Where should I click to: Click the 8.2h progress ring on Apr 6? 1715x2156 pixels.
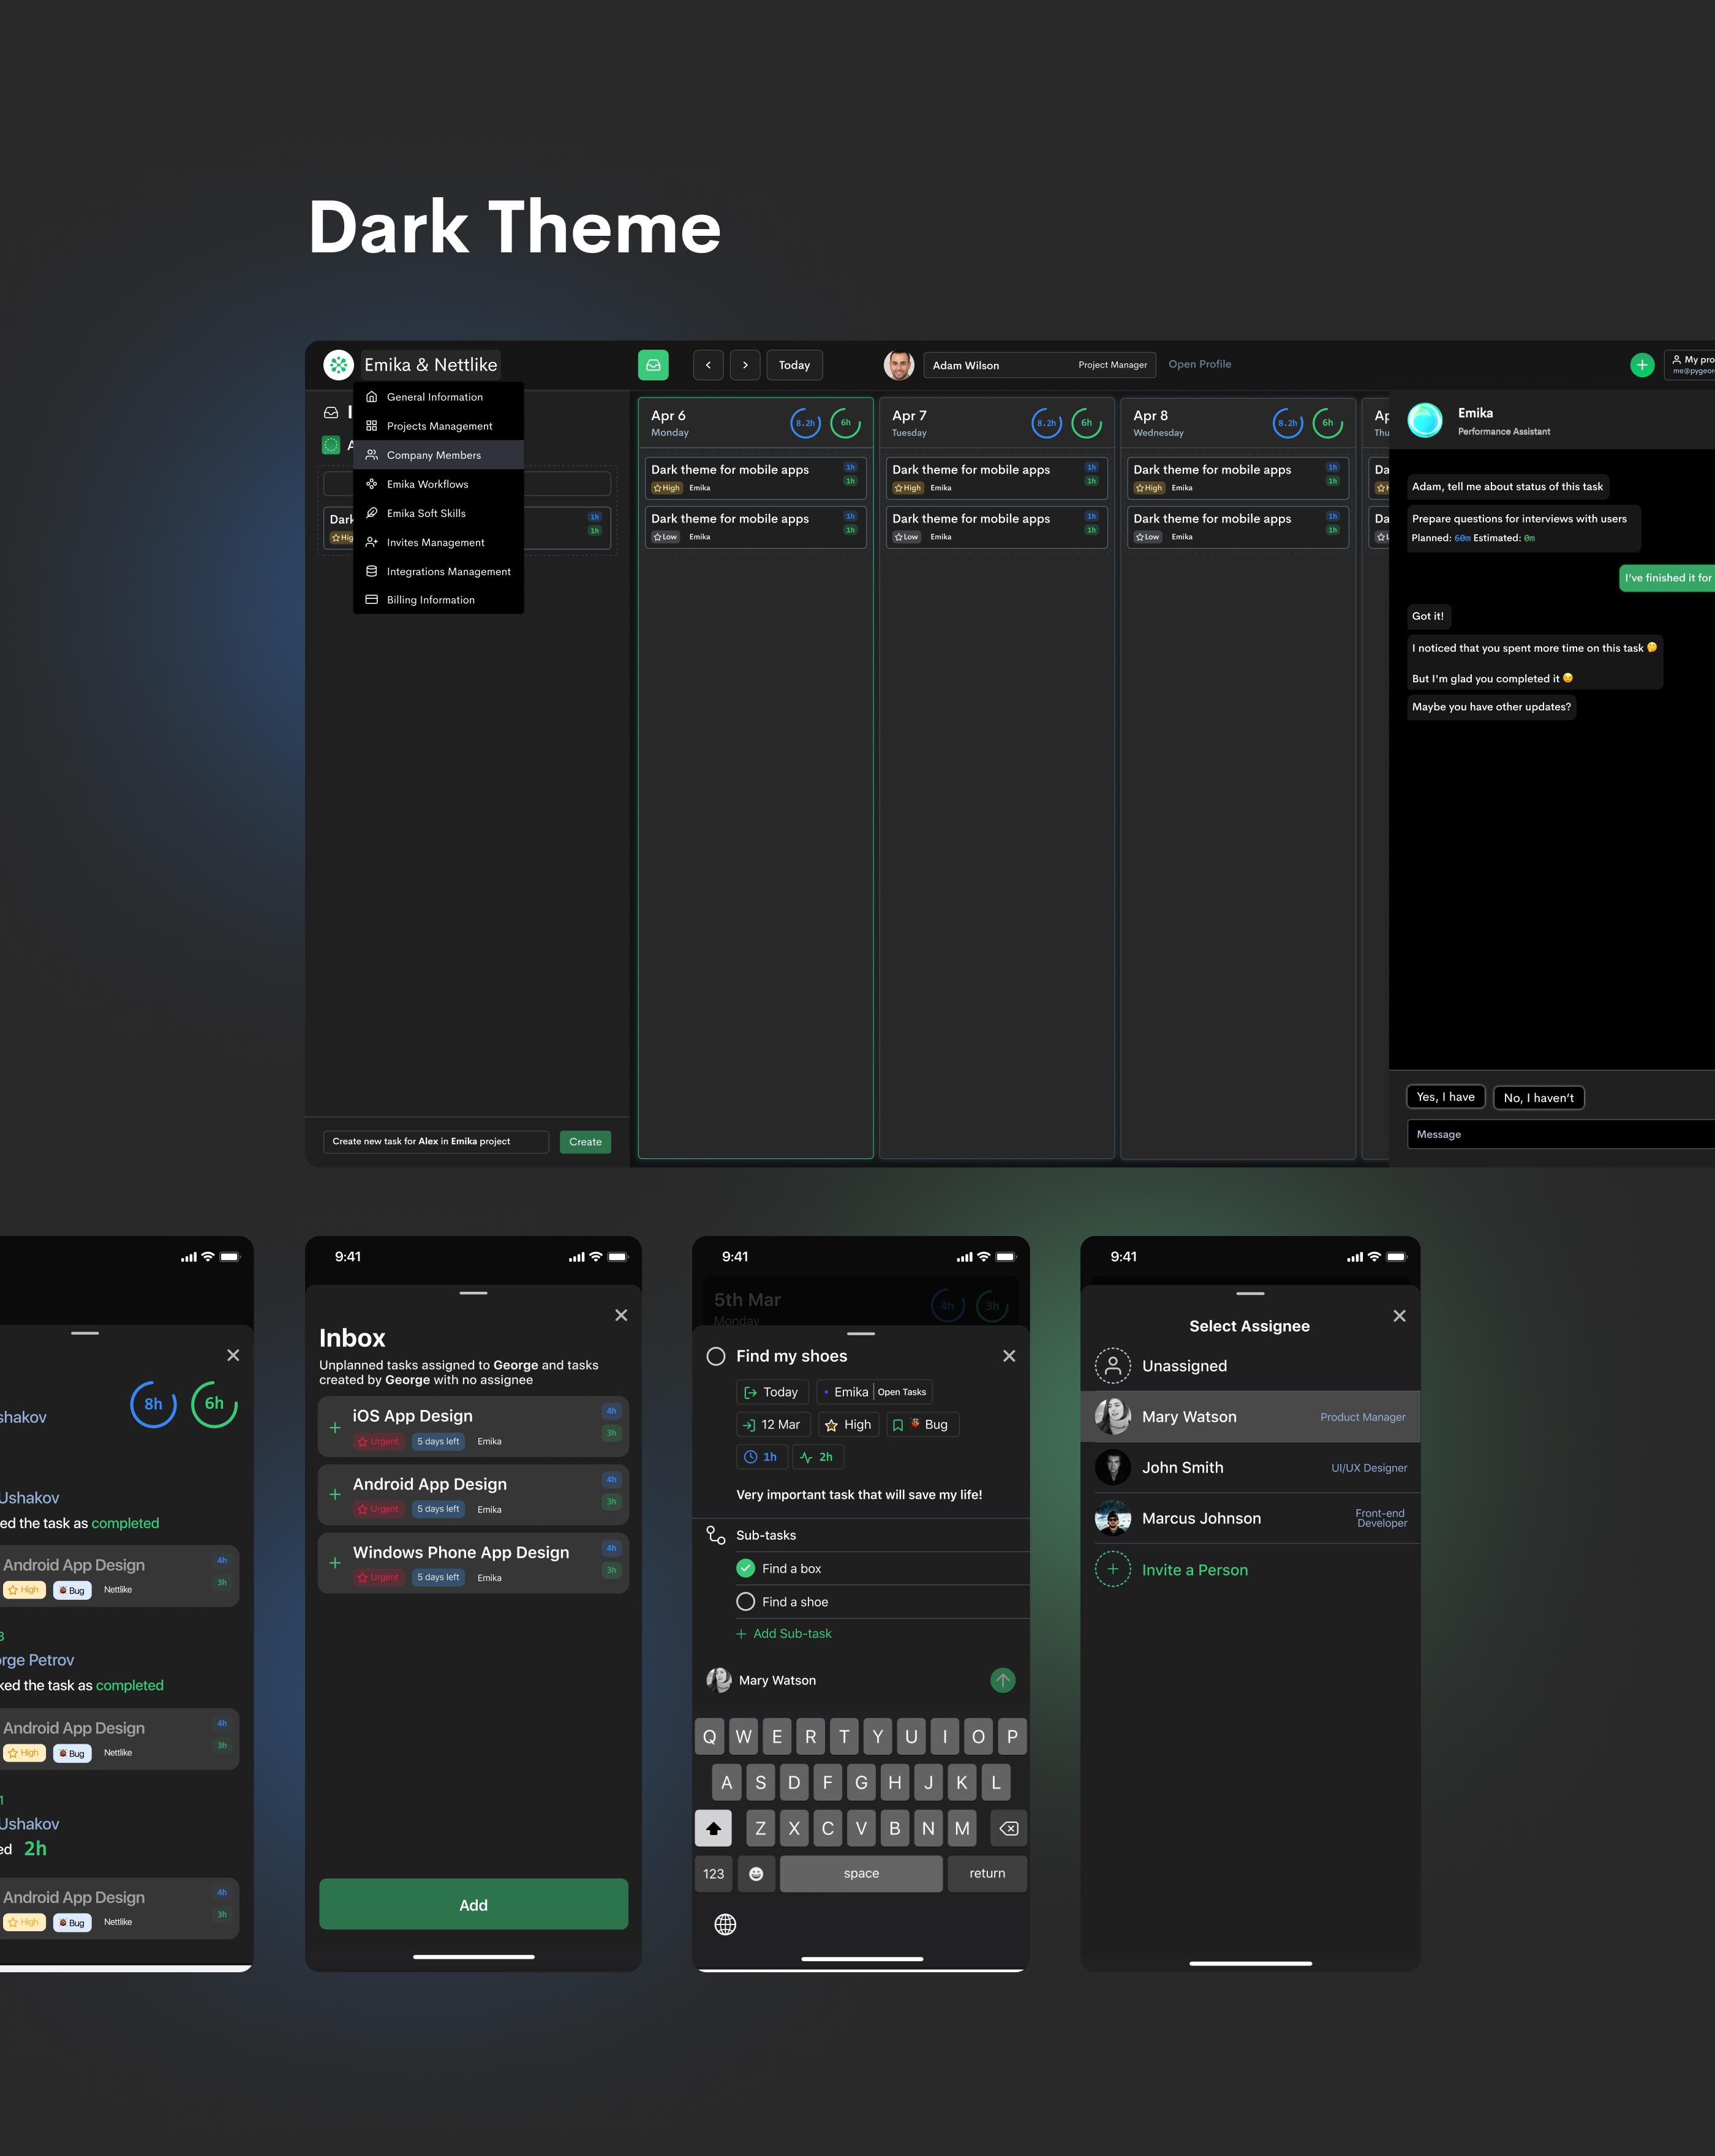click(805, 423)
